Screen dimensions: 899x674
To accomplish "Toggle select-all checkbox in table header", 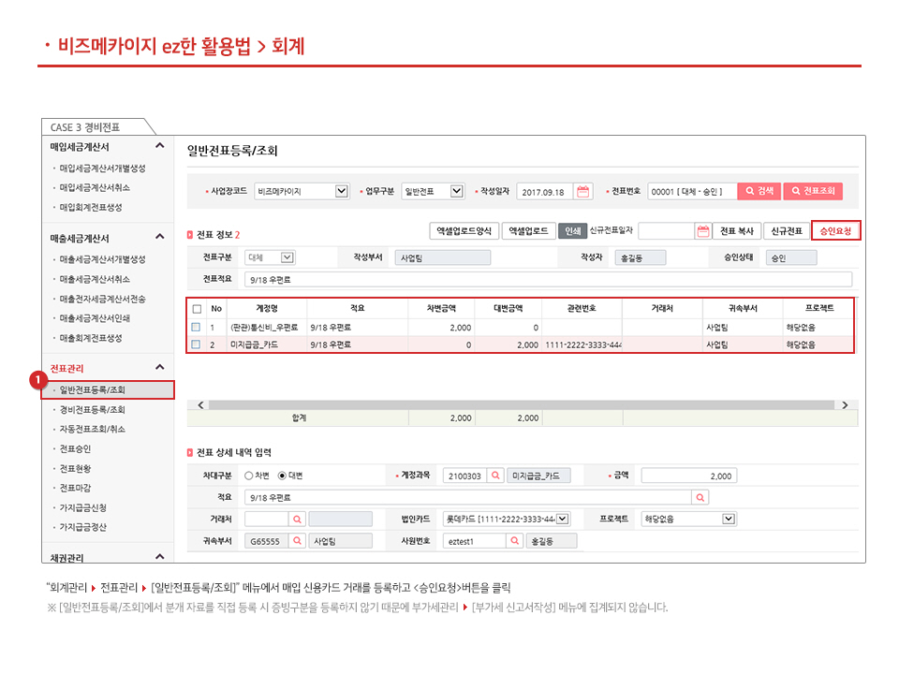I will click(x=198, y=309).
